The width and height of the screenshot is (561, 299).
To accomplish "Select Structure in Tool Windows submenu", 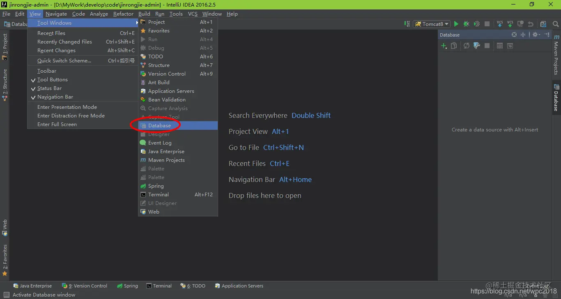I will (178, 65).
